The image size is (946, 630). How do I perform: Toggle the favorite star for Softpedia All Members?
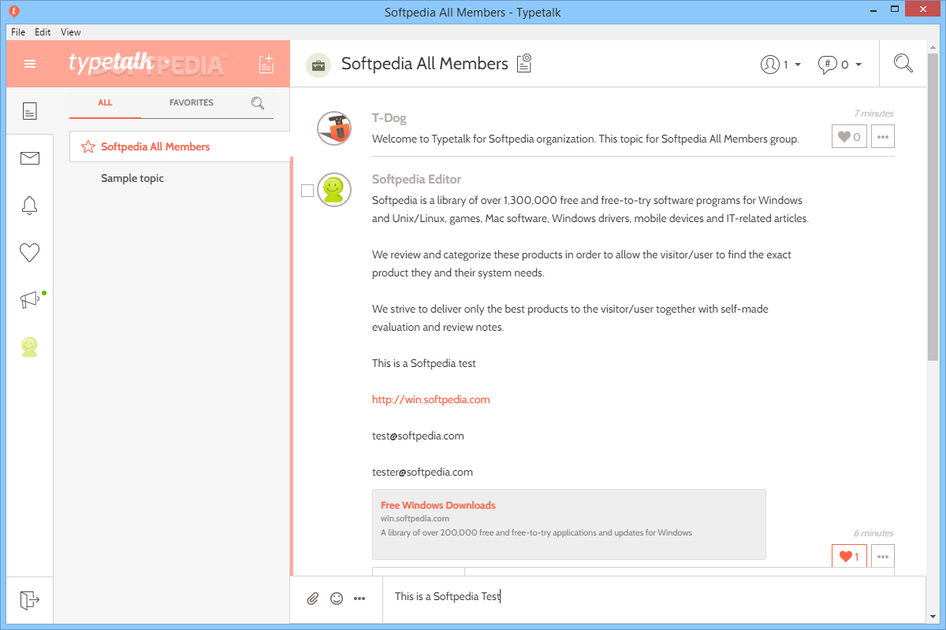click(88, 146)
